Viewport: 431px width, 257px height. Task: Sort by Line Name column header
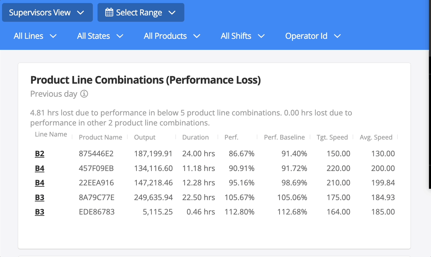(x=51, y=135)
